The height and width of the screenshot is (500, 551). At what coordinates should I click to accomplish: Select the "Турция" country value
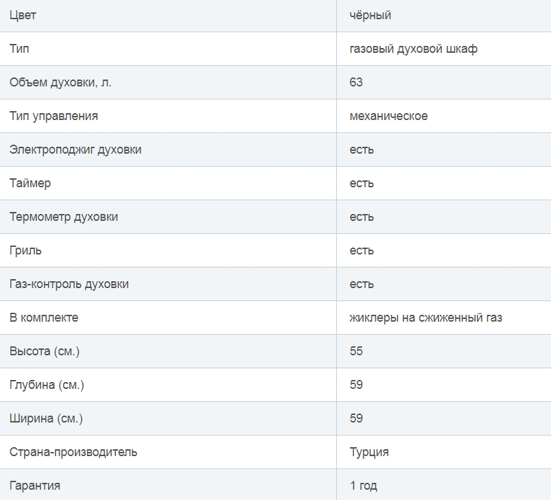tap(369, 452)
